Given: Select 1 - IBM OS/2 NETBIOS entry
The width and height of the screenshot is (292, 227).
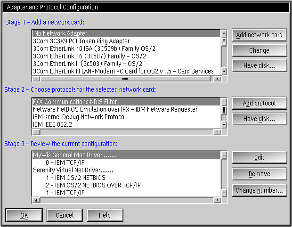Looking at the screenshot, I should 126,178.
